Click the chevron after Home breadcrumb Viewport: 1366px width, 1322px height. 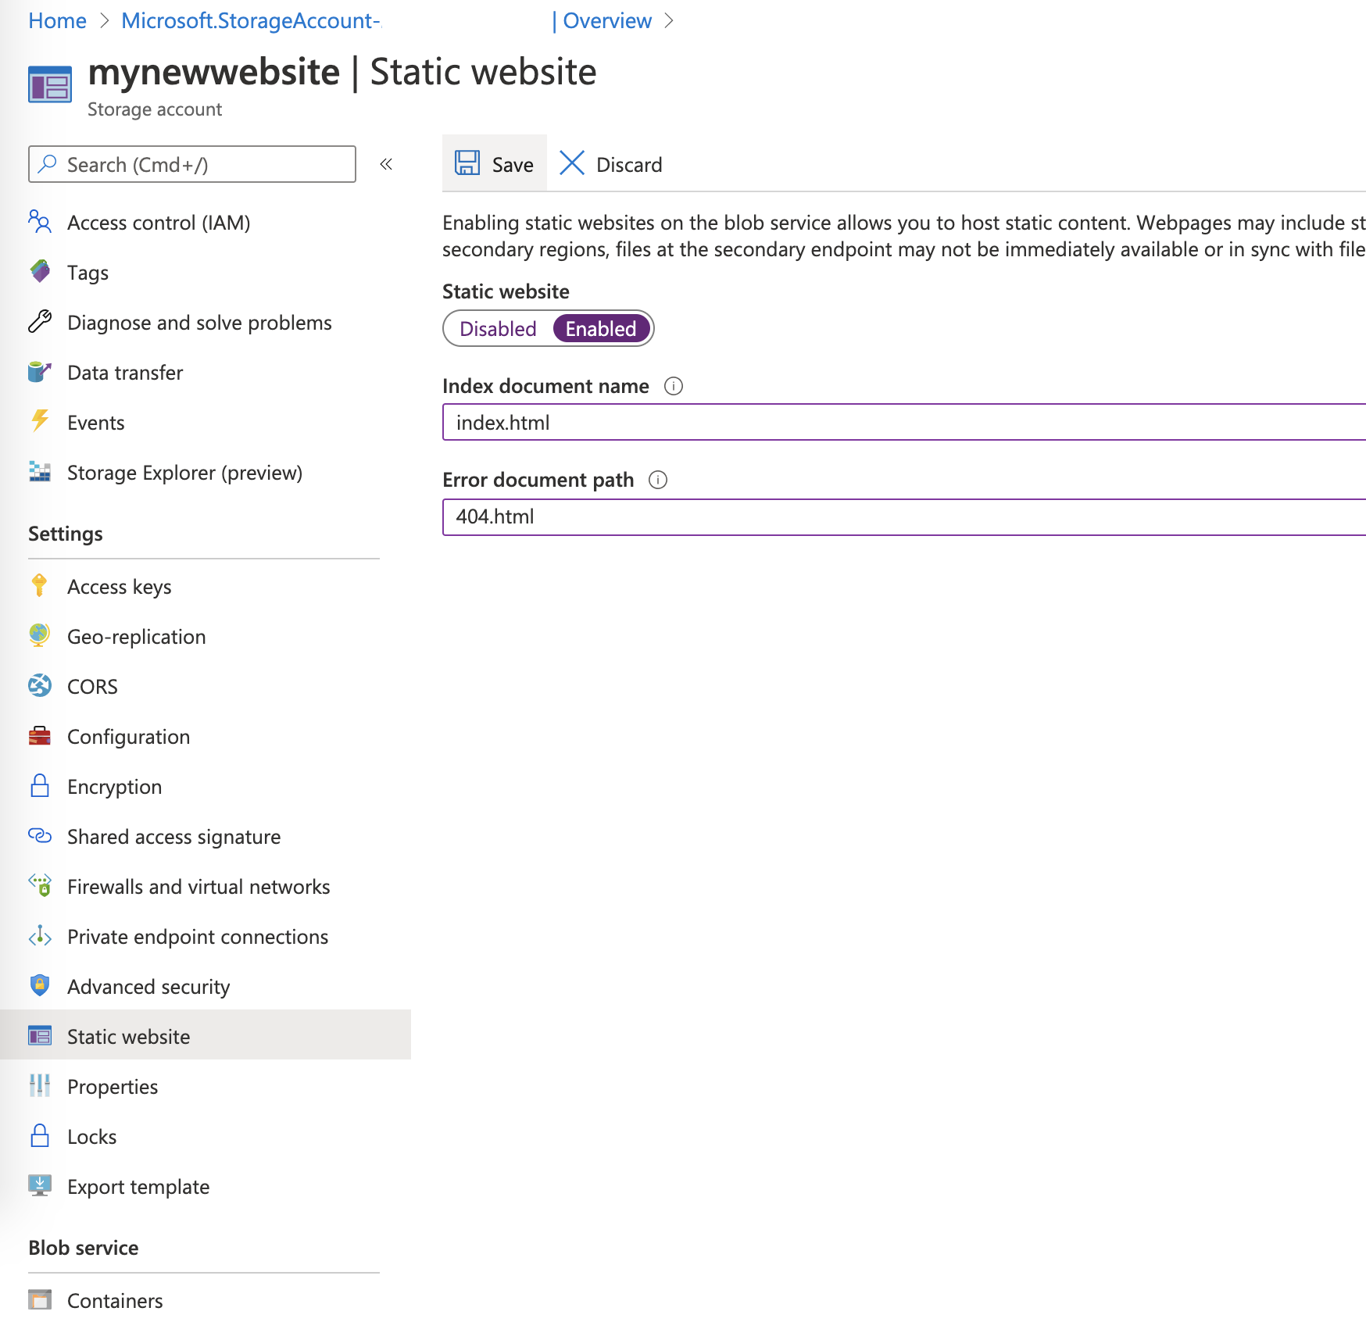coord(105,21)
